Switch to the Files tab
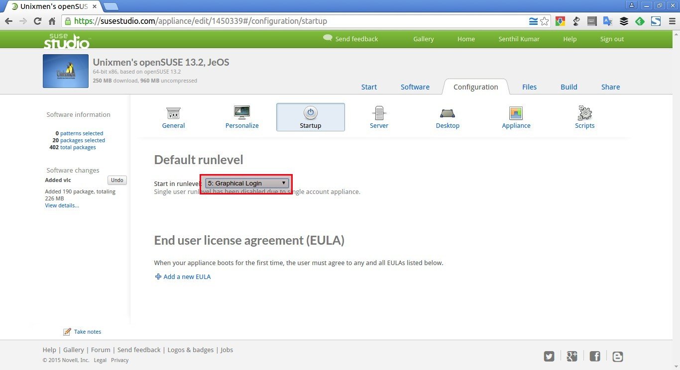Viewport: 680px width, 370px height. (529, 87)
